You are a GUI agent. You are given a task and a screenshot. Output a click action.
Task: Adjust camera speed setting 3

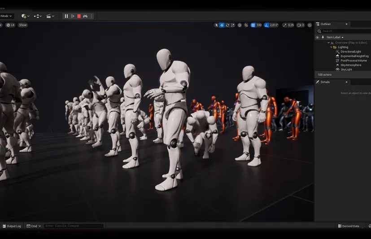click(x=301, y=25)
